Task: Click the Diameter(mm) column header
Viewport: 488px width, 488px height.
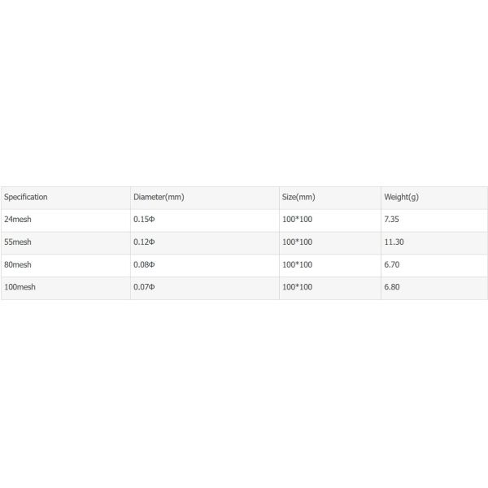Action: click(x=159, y=197)
